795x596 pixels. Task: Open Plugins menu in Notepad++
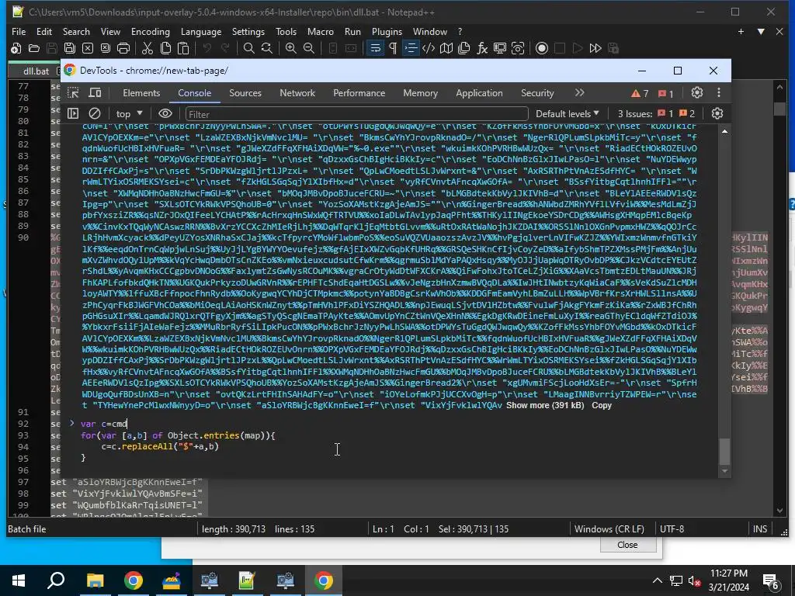[x=387, y=31]
